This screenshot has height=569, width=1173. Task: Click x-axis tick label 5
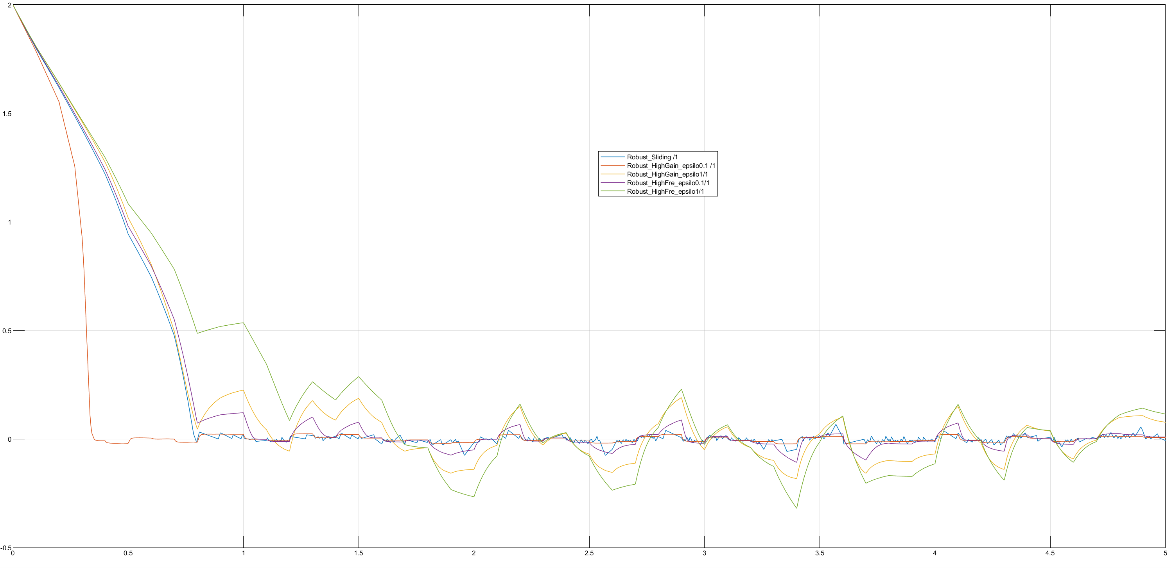(1165, 553)
